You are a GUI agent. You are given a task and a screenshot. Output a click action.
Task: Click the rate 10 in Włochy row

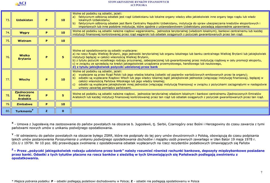(63, 79)
